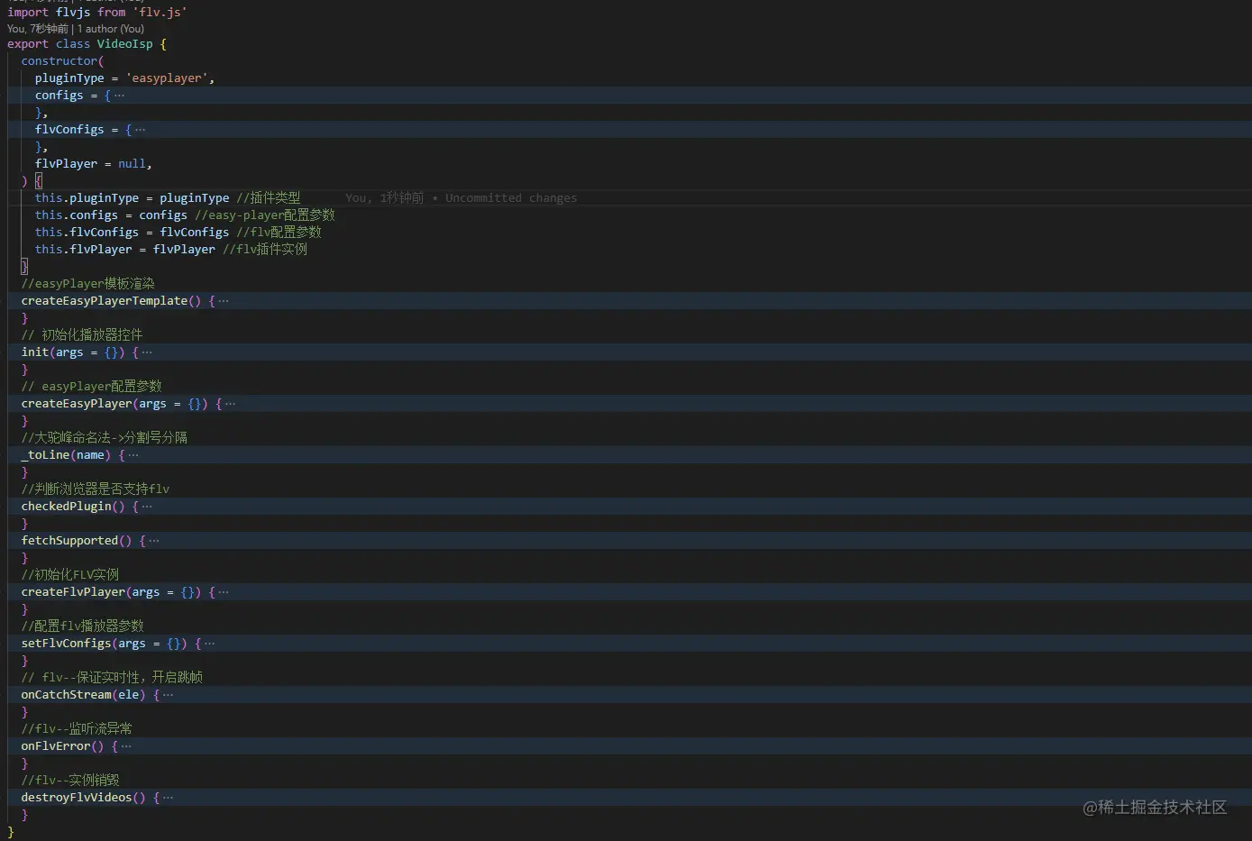Viewport: 1252px width, 841px height.
Task: Click the '//easy-player配置参数' comment
Action: (265, 215)
